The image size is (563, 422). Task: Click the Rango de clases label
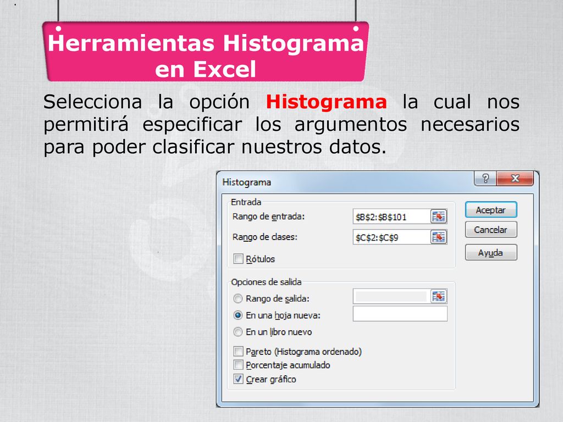click(x=265, y=237)
